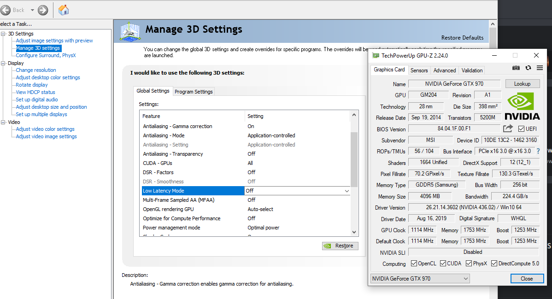The width and height of the screenshot is (552, 299).
Task: Toggle the OpenCL checkbox
Action: tap(414, 264)
